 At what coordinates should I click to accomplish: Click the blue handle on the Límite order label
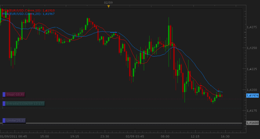click(4, 120)
